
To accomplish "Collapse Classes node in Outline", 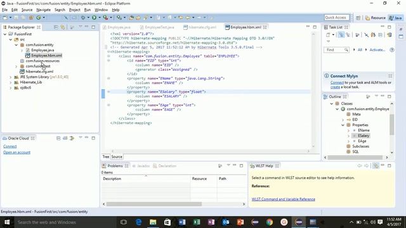I will click(332, 103).
